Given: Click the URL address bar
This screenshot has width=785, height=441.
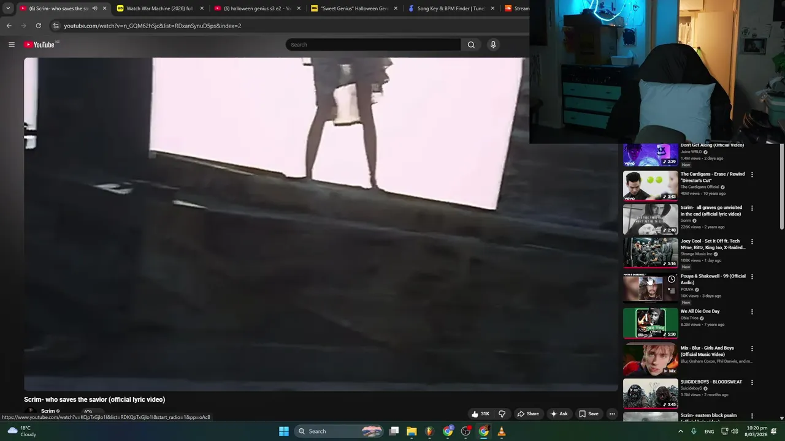Looking at the screenshot, I should 288,26.
